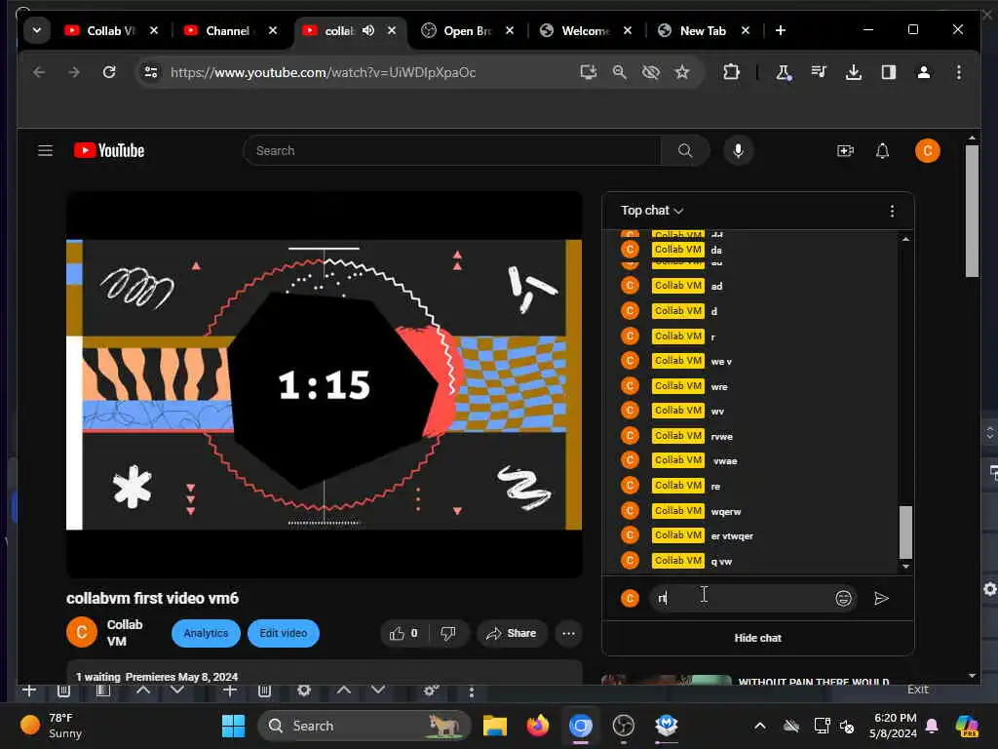Open clock and date 6:20 PM
The height and width of the screenshot is (749, 998).
894,726
